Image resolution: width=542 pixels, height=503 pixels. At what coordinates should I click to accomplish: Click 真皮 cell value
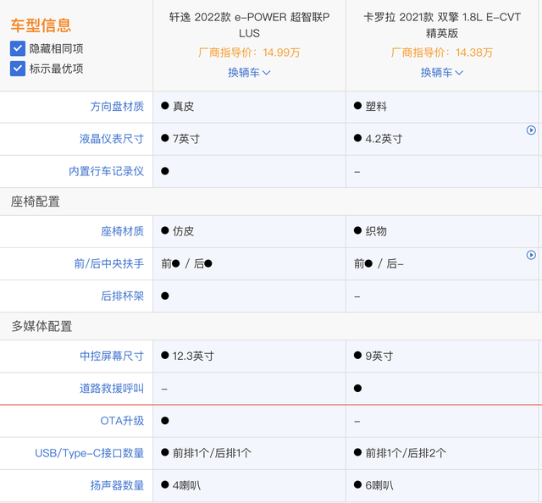[x=183, y=107]
